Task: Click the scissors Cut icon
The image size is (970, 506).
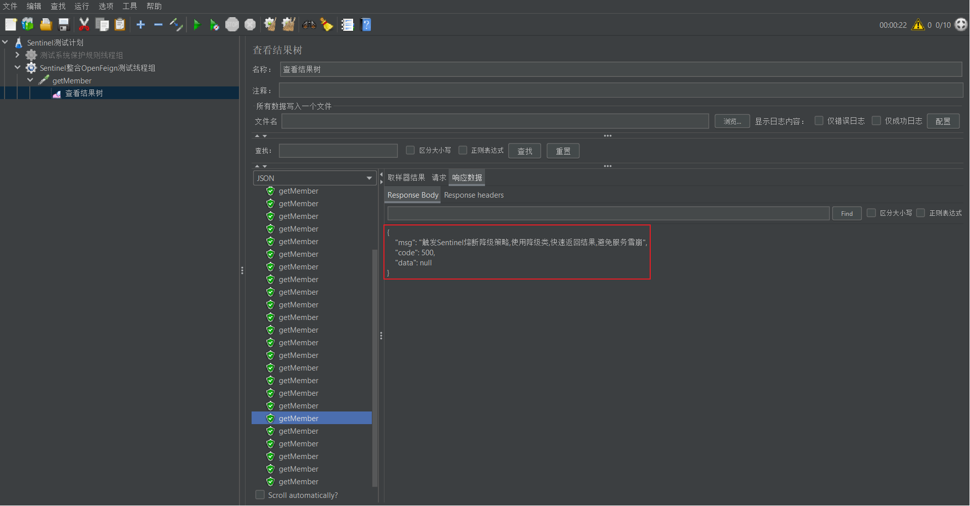Action: tap(84, 24)
